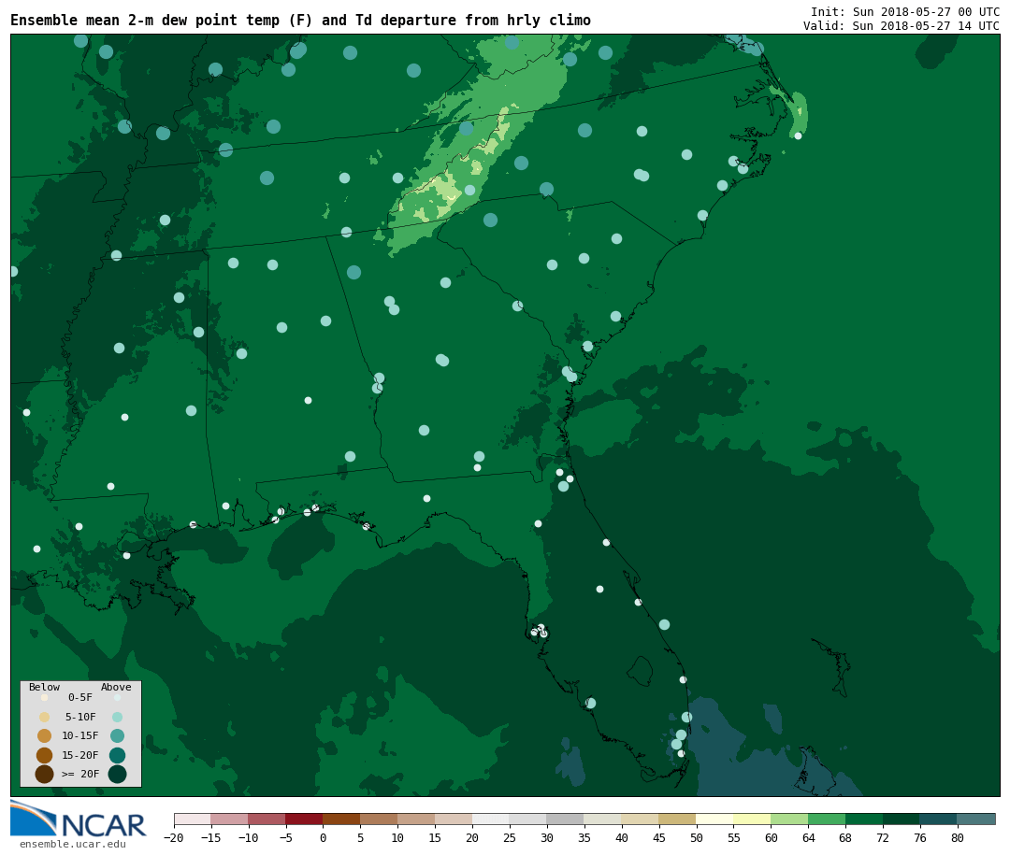Screen dimensions: 1010x855
Task: Select the dark red colorbar segment between -5 and 0
Action: (304, 819)
